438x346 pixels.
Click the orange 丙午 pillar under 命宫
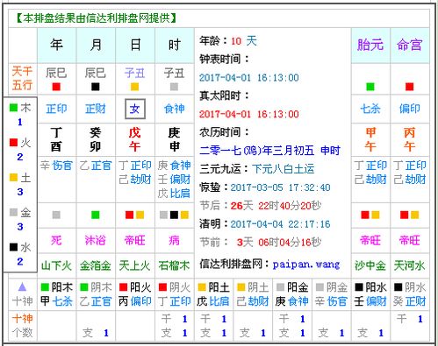(x=409, y=139)
